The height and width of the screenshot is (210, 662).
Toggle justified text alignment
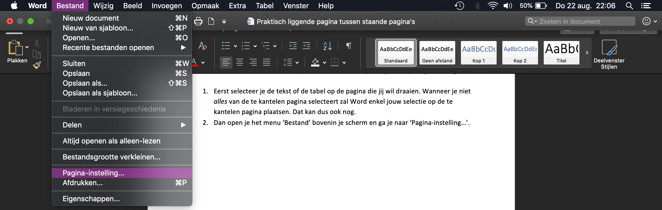267,62
